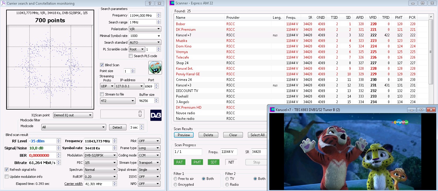This screenshot has height=191, width=438.
Task: Uncheck Refresh signal info
Action: click(7, 170)
